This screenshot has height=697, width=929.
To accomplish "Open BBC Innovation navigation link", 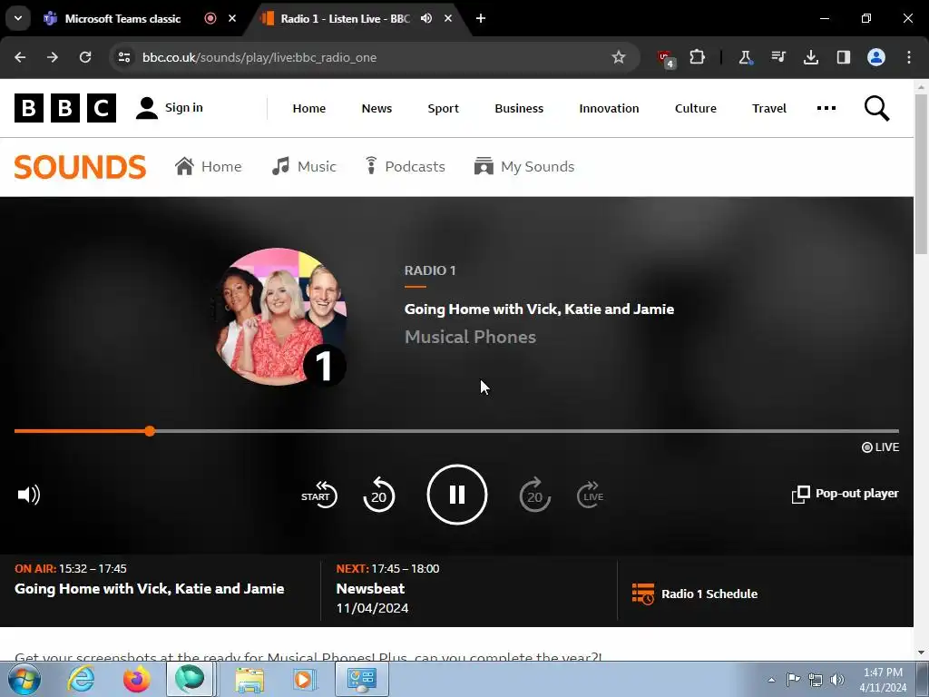I will tap(609, 109).
